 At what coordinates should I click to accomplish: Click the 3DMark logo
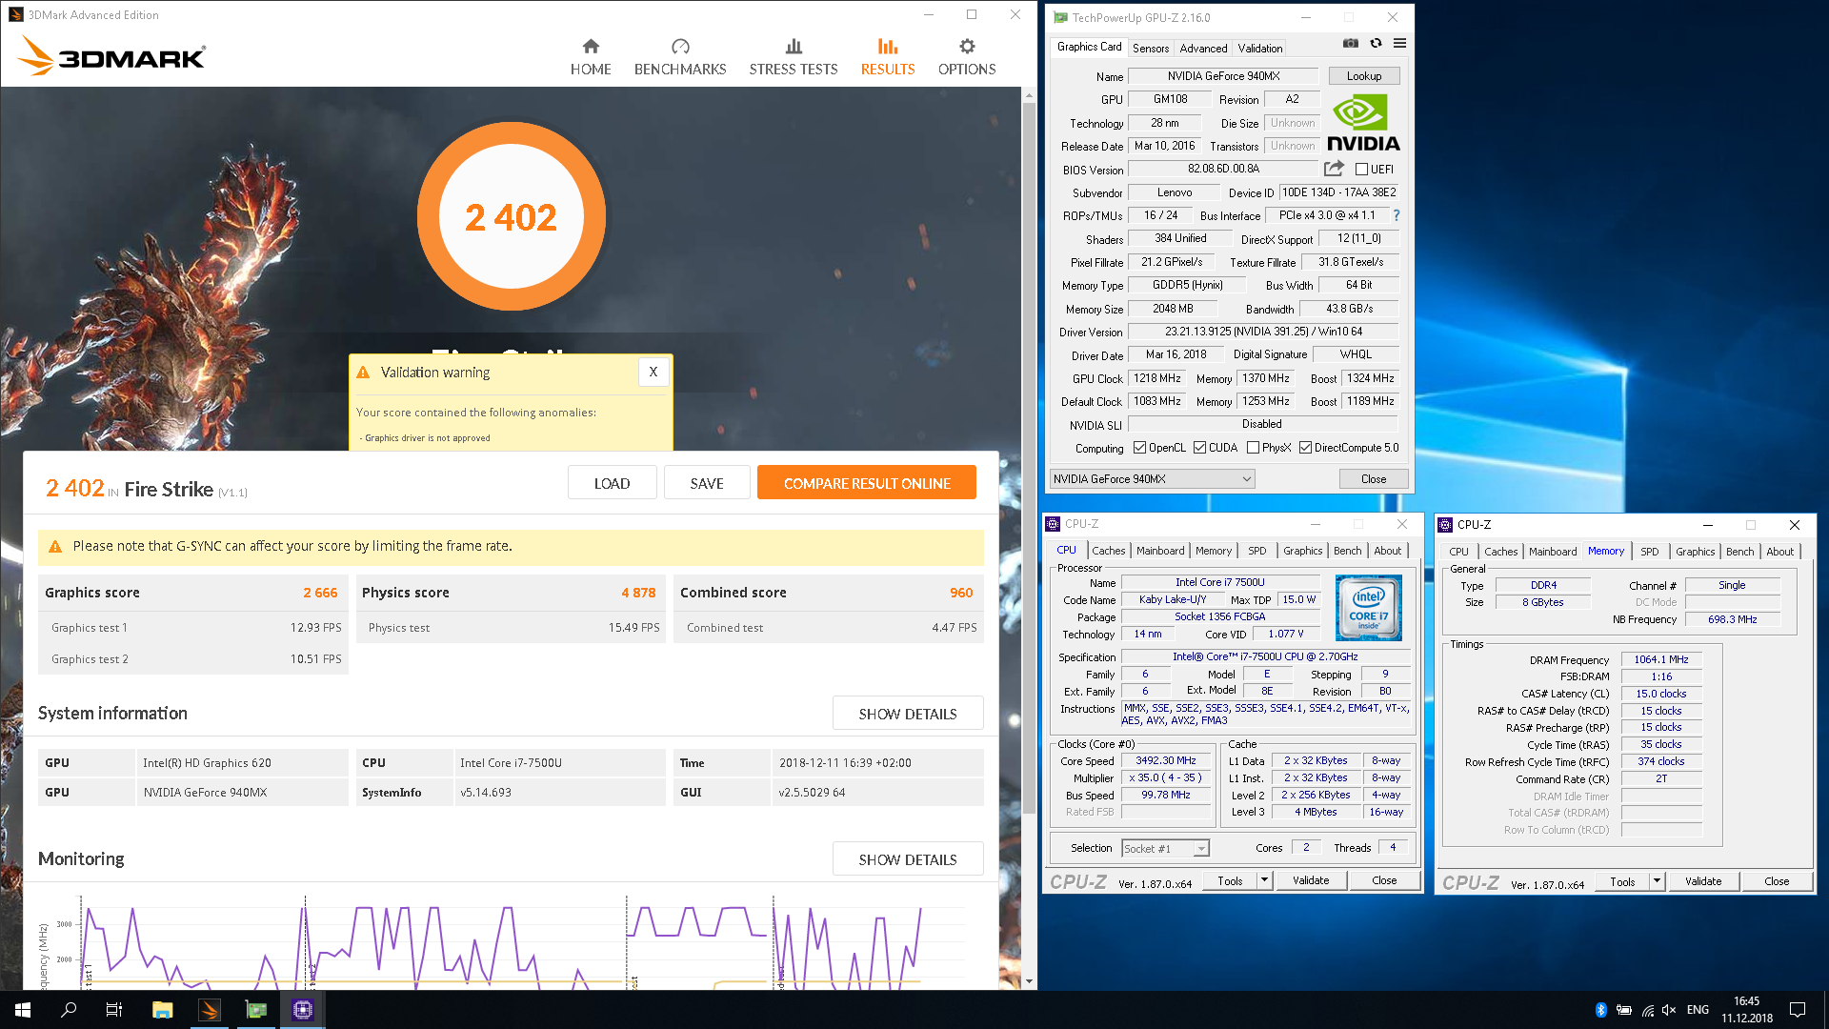pos(111,56)
